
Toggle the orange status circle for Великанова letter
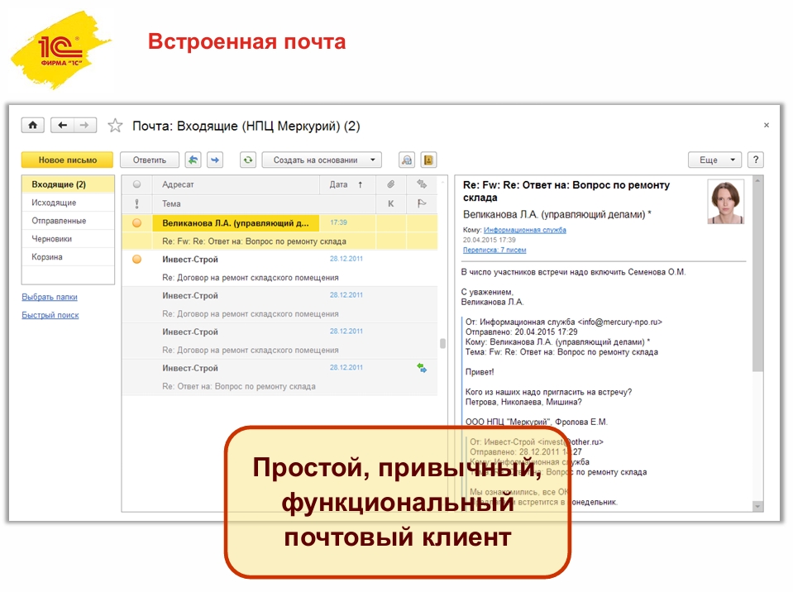137,223
